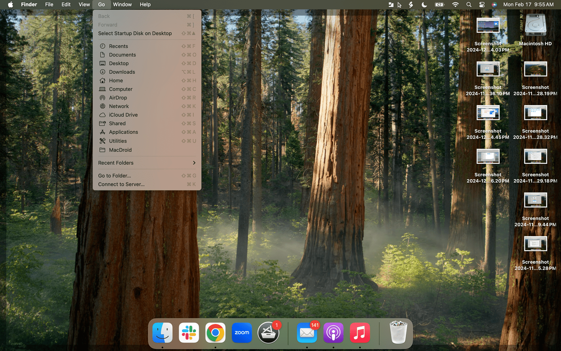Open Spotlight search in menu bar
561x351 pixels.
(469, 4)
